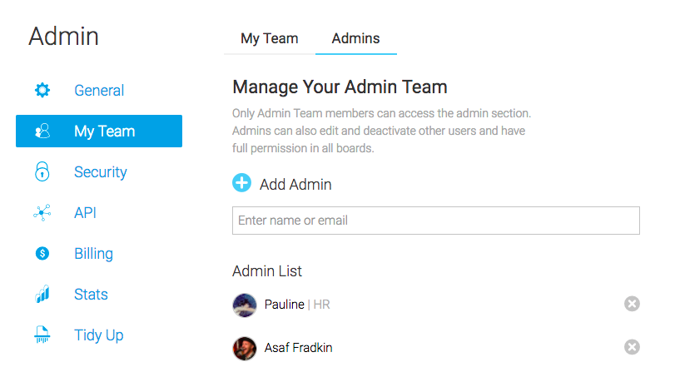Click the Billing dollar coin icon
The image size is (675, 377).
[x=42, y=254]
